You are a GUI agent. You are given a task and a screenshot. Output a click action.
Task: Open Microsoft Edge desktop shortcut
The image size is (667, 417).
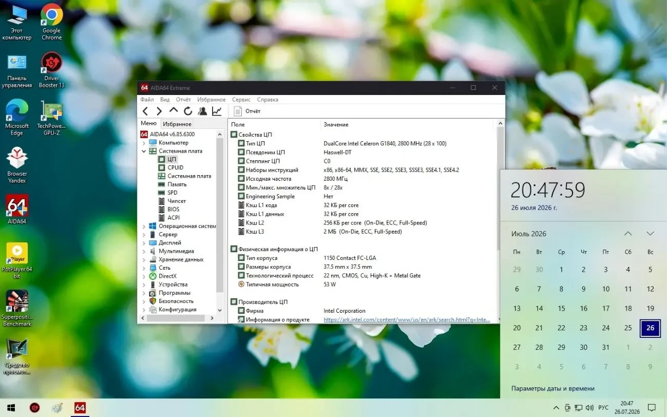[17, 118]
